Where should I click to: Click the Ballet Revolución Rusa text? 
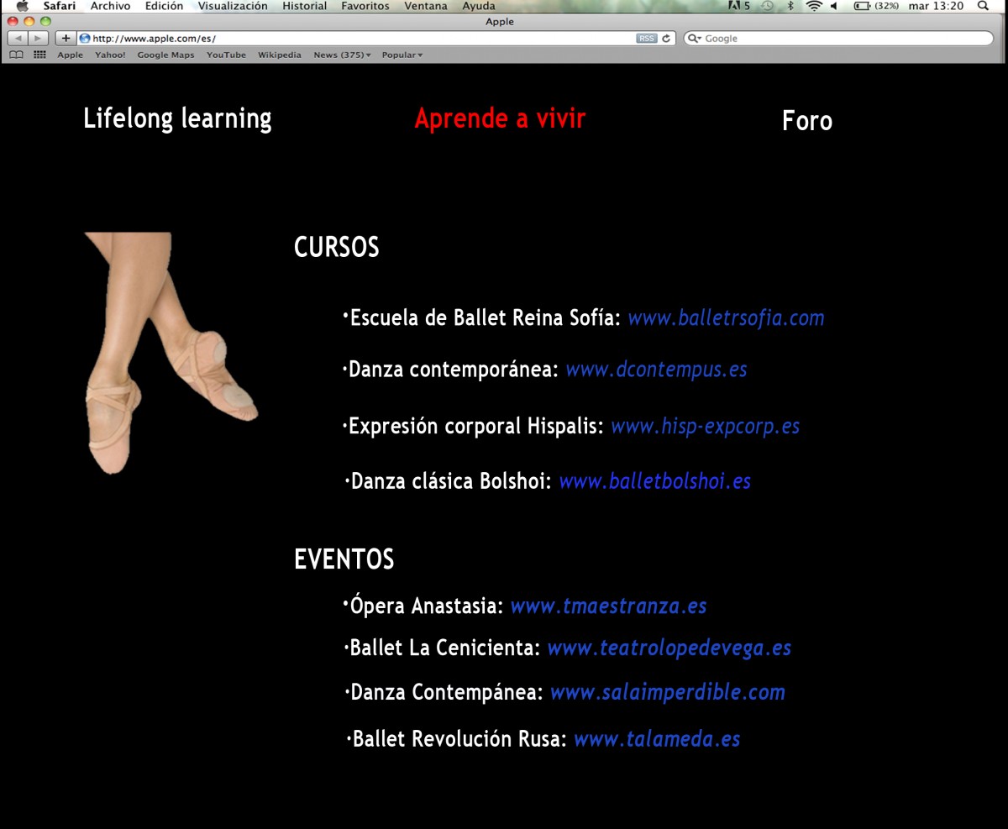pos(459,739)
